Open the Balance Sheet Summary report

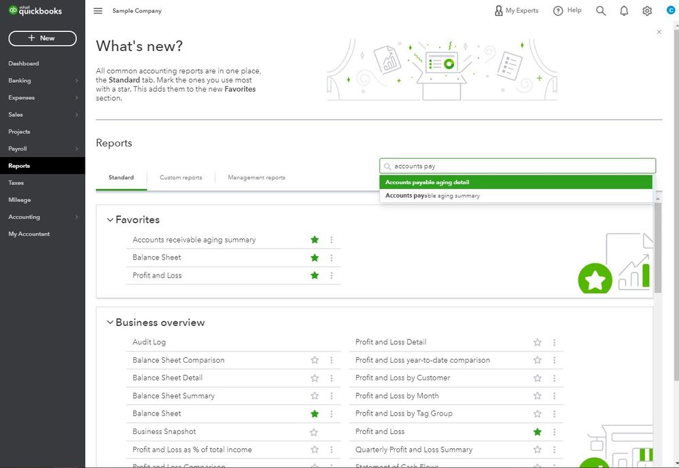point(173,396)
